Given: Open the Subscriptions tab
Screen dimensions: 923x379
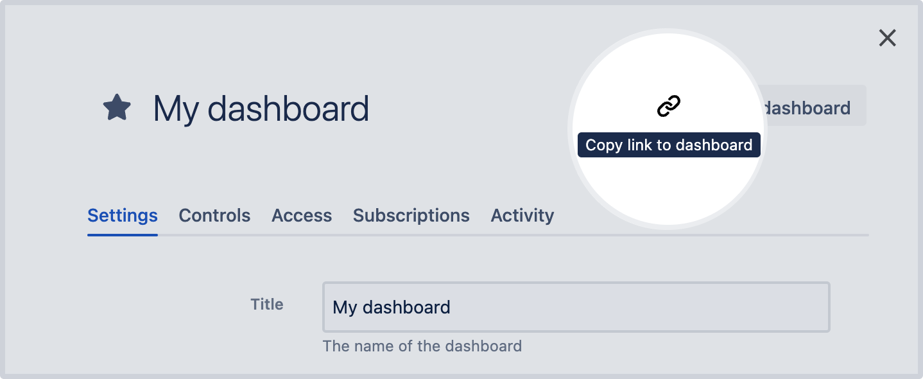Looking at the screenshot, I should (411, 215).
